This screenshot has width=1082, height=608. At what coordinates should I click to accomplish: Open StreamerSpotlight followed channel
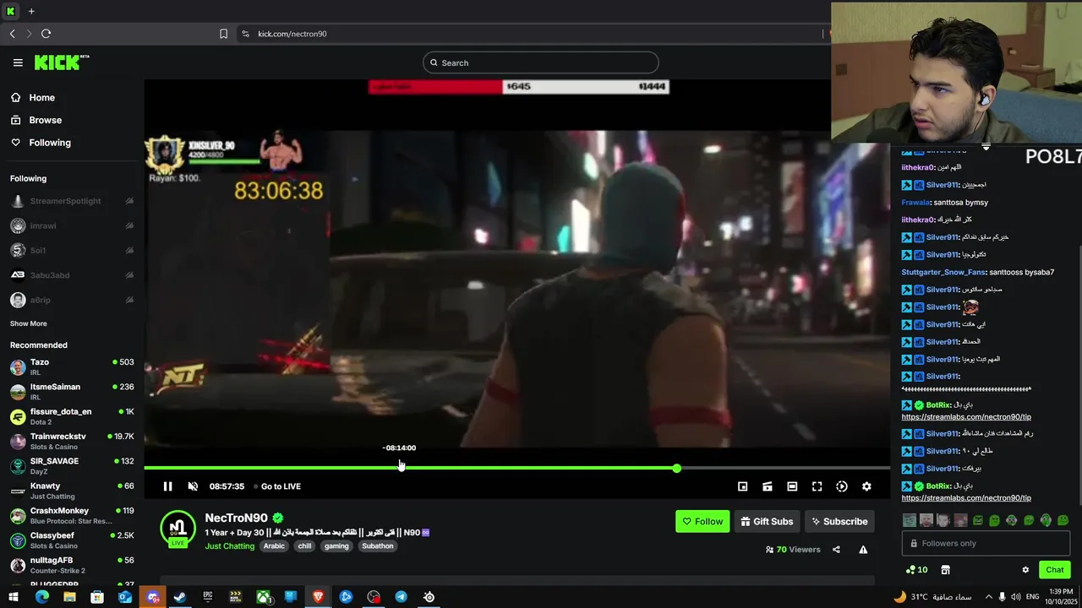tap(72, 201)
